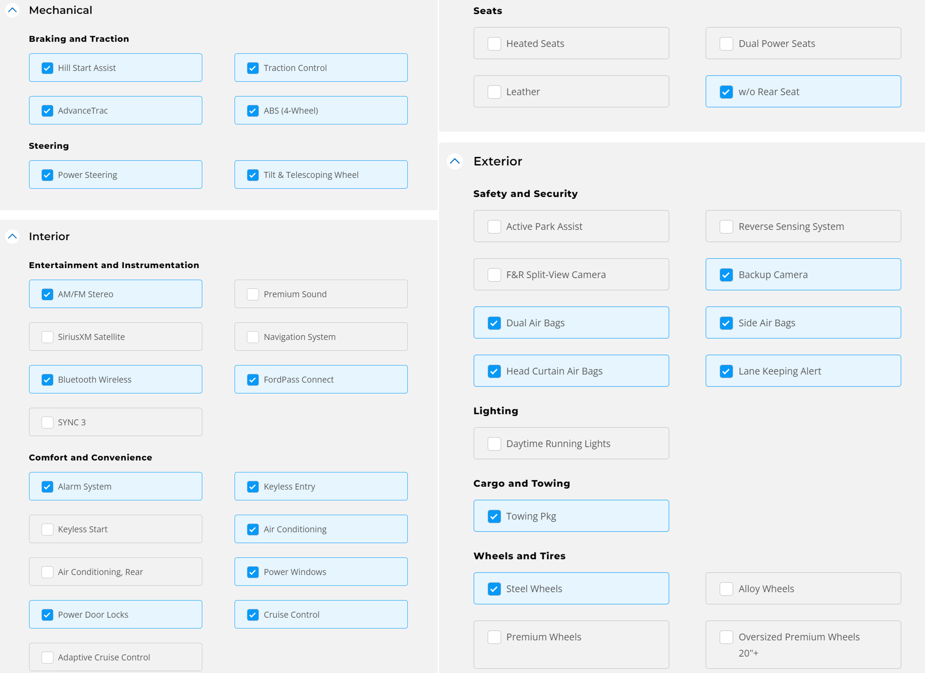Collapse the Exterior section chevron
This screenshot has height=673, width=925.
[x=455, y=161]
